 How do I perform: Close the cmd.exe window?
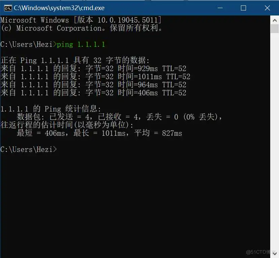pos(267,8)
